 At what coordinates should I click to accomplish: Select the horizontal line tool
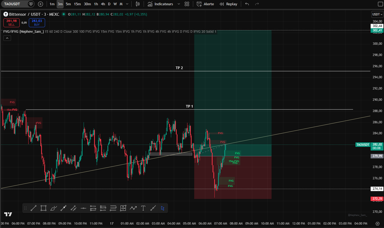(x=83, y=208)
